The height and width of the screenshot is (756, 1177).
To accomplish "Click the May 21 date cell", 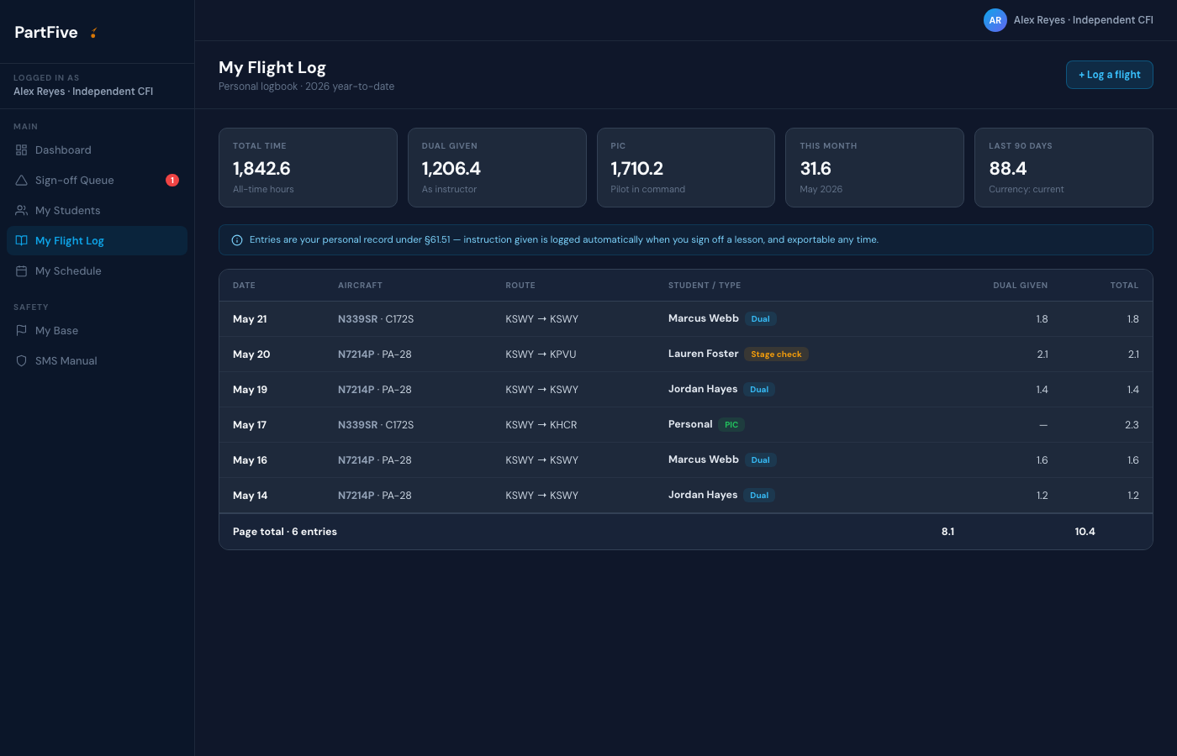I will tap(250, 319).
